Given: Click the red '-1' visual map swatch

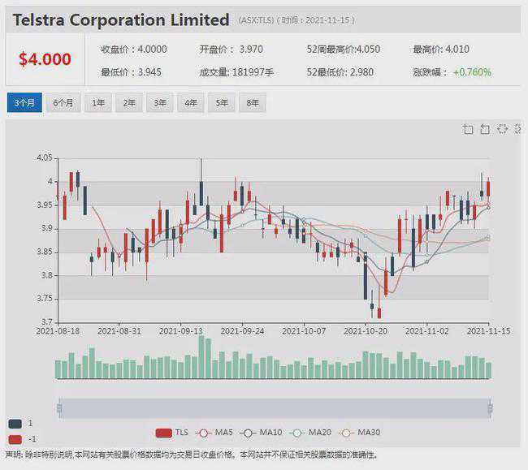Looking at the screenshot, I should pyautogui.click(x=15, y=439).
